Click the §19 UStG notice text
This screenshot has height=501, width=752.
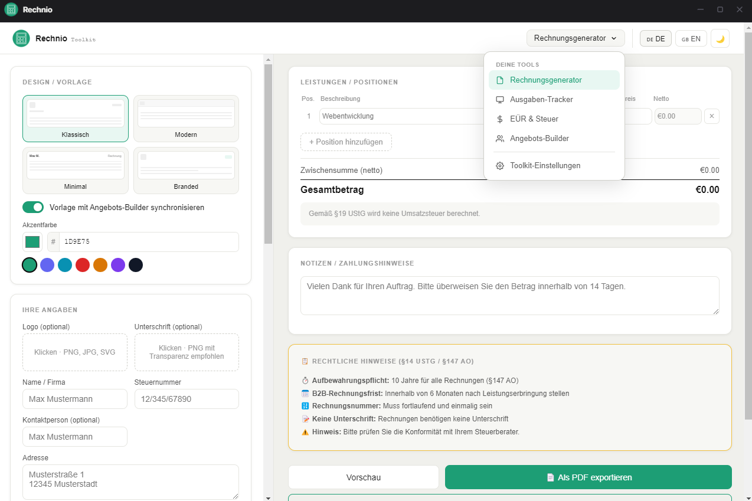click(x=394, y=214)
